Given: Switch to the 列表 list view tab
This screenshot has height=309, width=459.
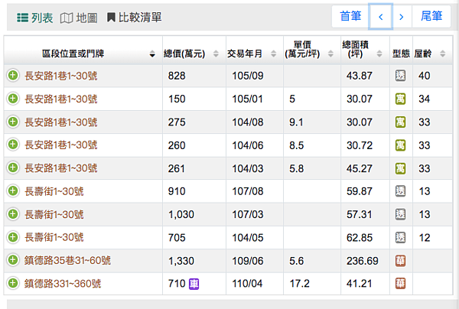Looking at the screenshot, I should pos(35,18).
